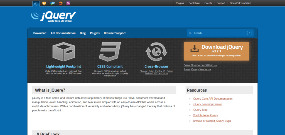Click the 'Supports CSS3 selectors' description text
285x135 pixels.
110,74
